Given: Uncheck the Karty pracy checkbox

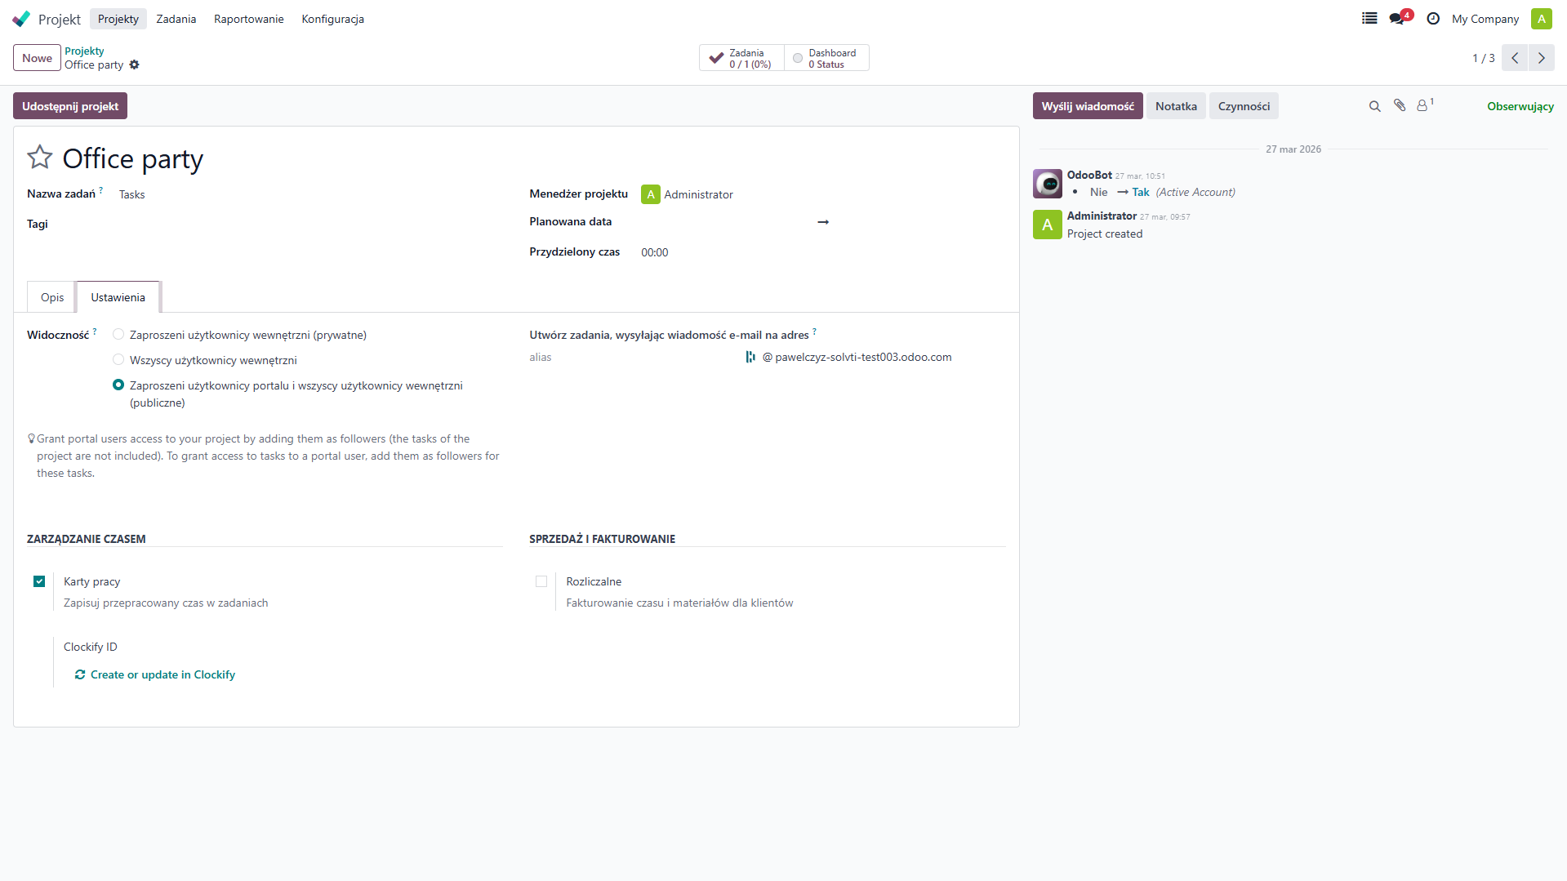Looking at the screenshot, I should (x=39, y=581).
